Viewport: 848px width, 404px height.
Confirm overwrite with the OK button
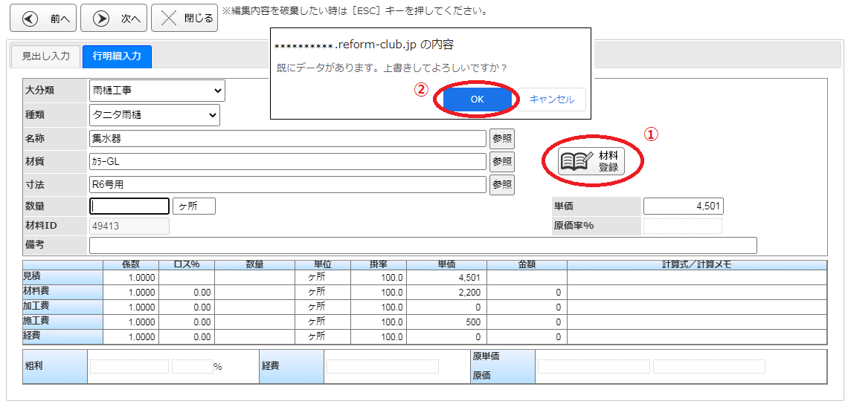coord(477,100)
